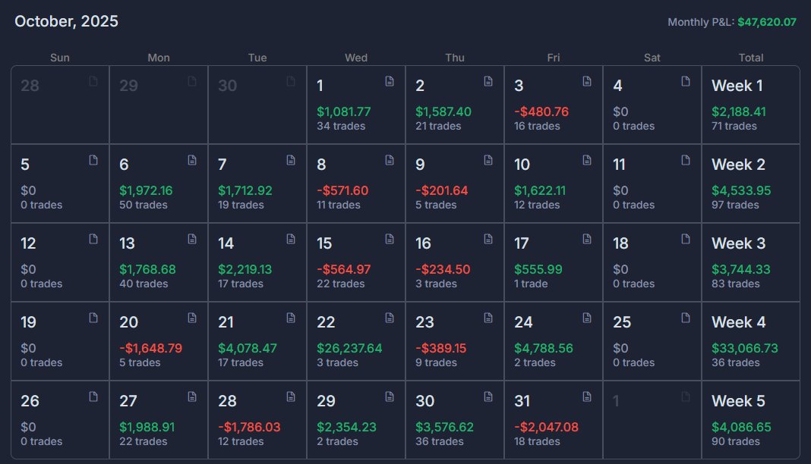Open the note icon on October 27
The width and height of the screenshot is (811, 464).
click(192, 397)
